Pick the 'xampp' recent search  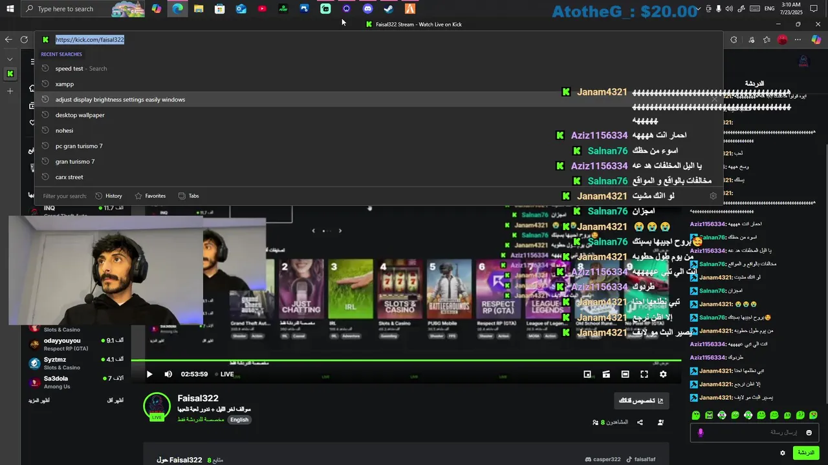tap(378, 84)
